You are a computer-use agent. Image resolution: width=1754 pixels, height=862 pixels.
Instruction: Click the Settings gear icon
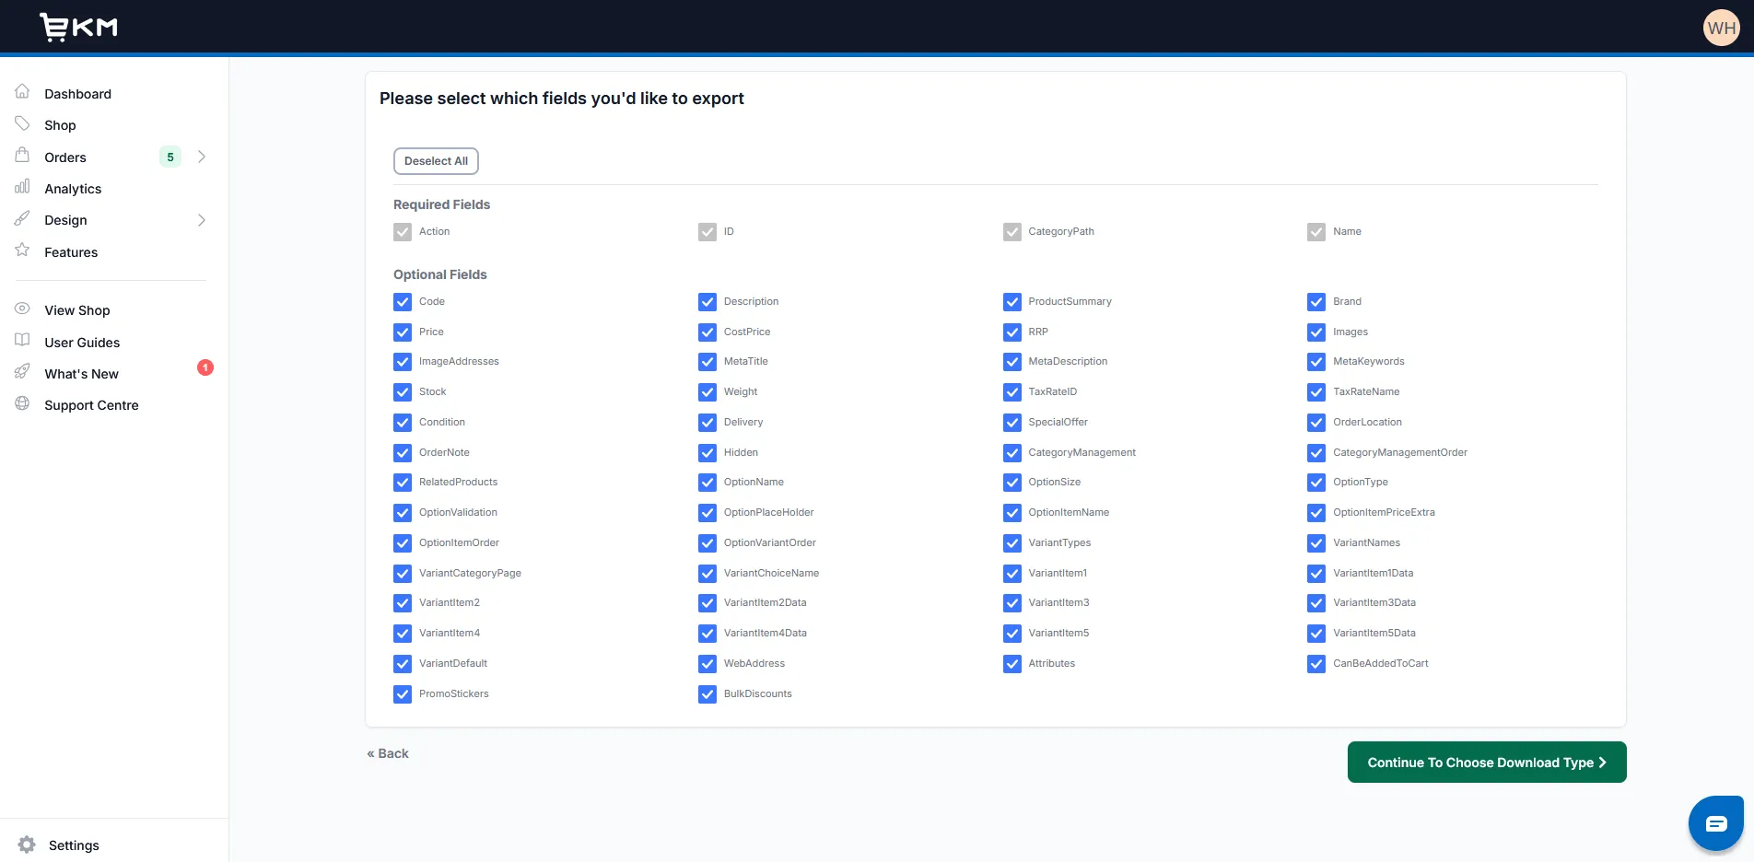tap(27, 845)
